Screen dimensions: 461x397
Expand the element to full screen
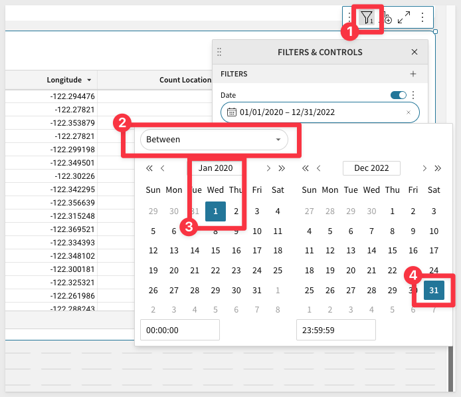pos(404,18)
